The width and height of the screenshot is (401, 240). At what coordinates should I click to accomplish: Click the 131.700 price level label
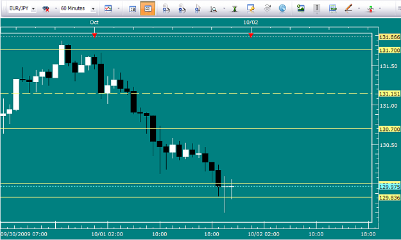[x=389, y=50]
